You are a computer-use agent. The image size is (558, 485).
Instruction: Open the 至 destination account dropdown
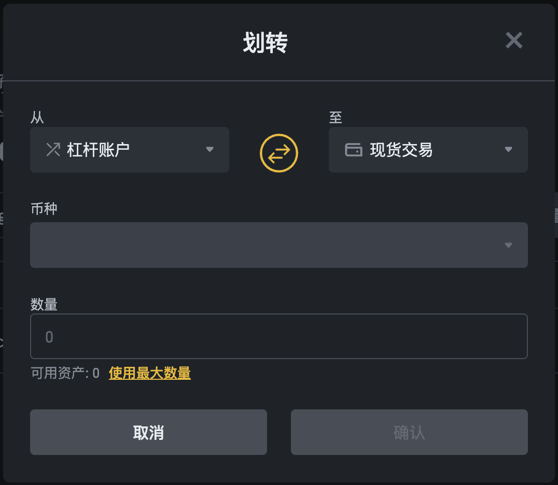(428, 149)
